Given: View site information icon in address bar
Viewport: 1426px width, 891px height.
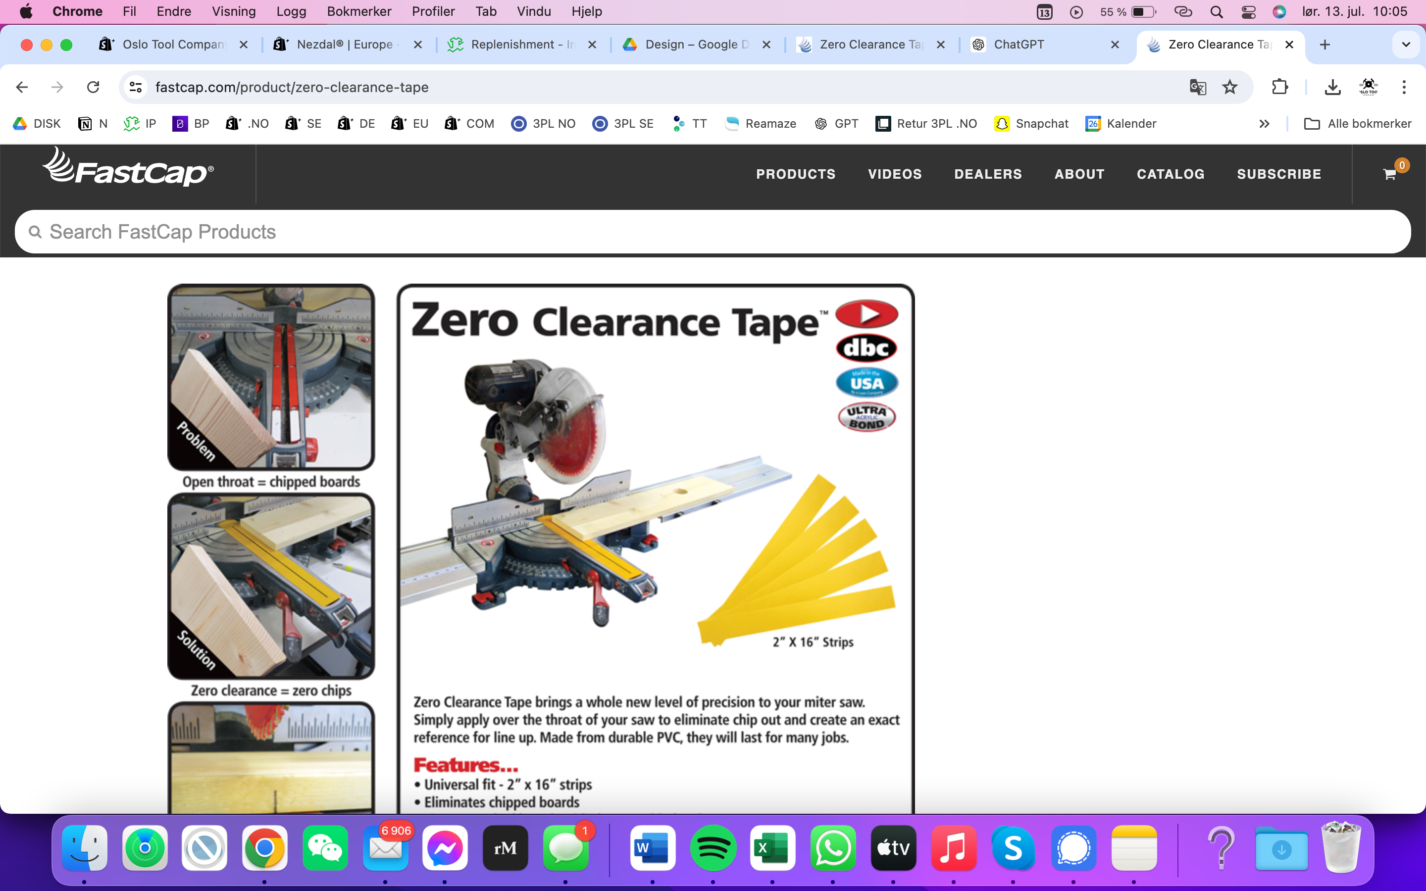Looking at the screenshot, I should 136,87.
